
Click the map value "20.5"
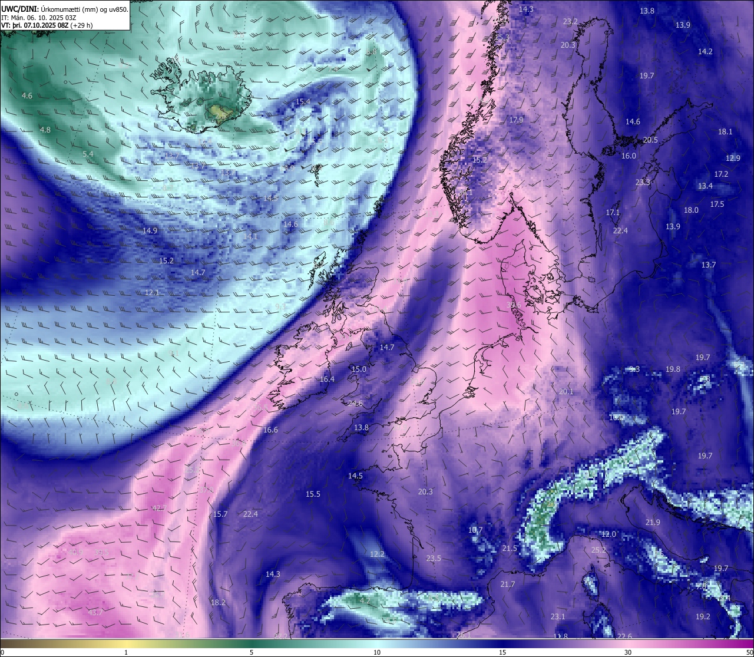(x=650, y=140)
